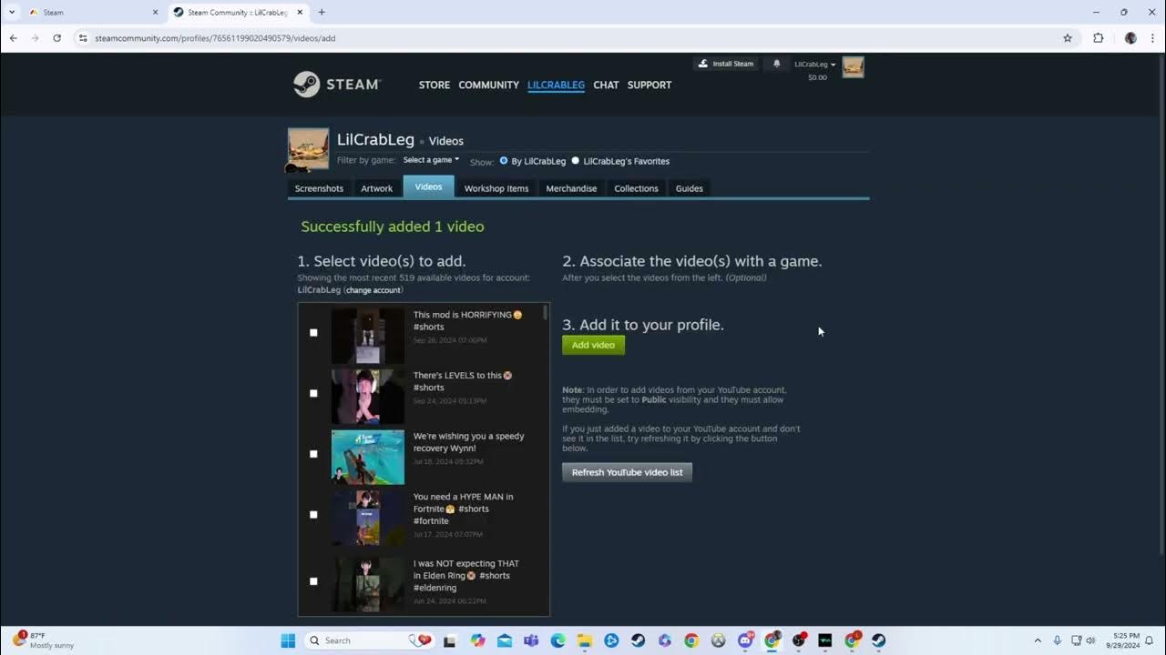This screenshot has width=1166, height=655.
Task: Switch to the Workshop Items tab
Action: [x=496, y=188]
